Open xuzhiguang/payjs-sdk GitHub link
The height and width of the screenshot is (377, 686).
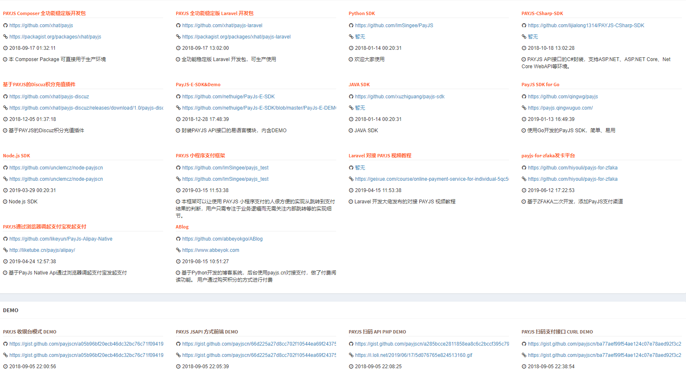tap(400, 97)
